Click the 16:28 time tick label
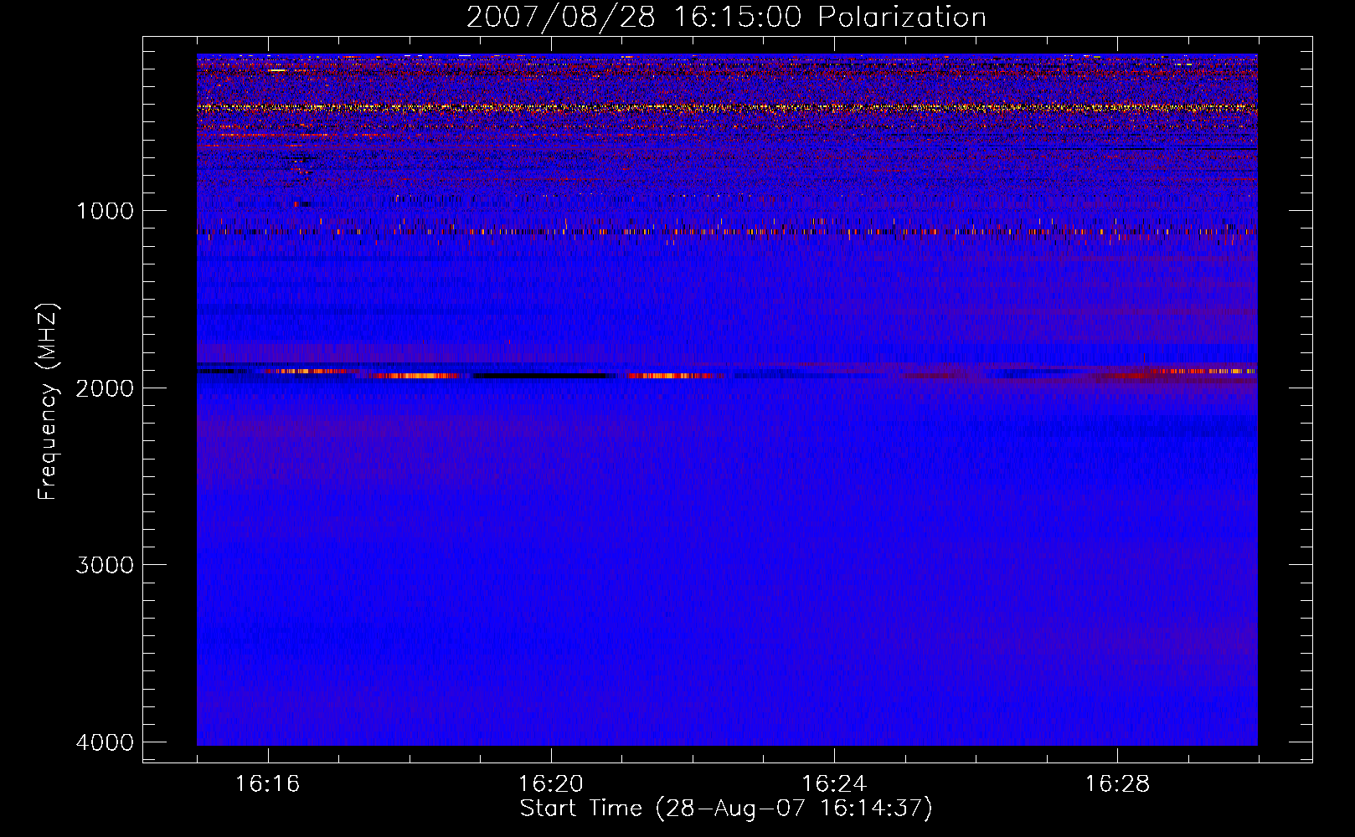This screenshot has width=1355, height=837. [1117, 784]
